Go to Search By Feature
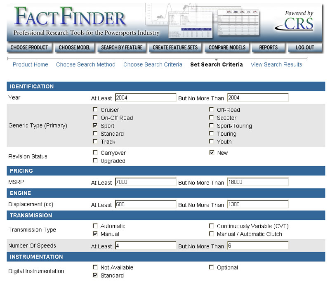 [122, 47]
